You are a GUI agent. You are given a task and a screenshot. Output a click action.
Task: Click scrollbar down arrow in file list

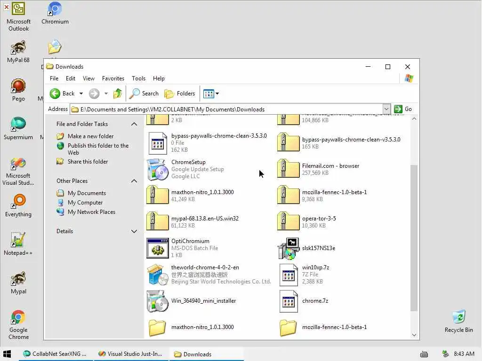pyautogui.click(x=414, y=335)
